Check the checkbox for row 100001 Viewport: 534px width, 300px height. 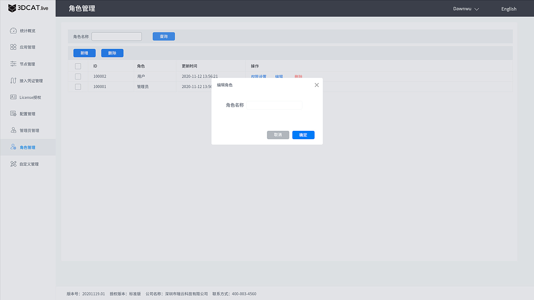tap(78, 86)
